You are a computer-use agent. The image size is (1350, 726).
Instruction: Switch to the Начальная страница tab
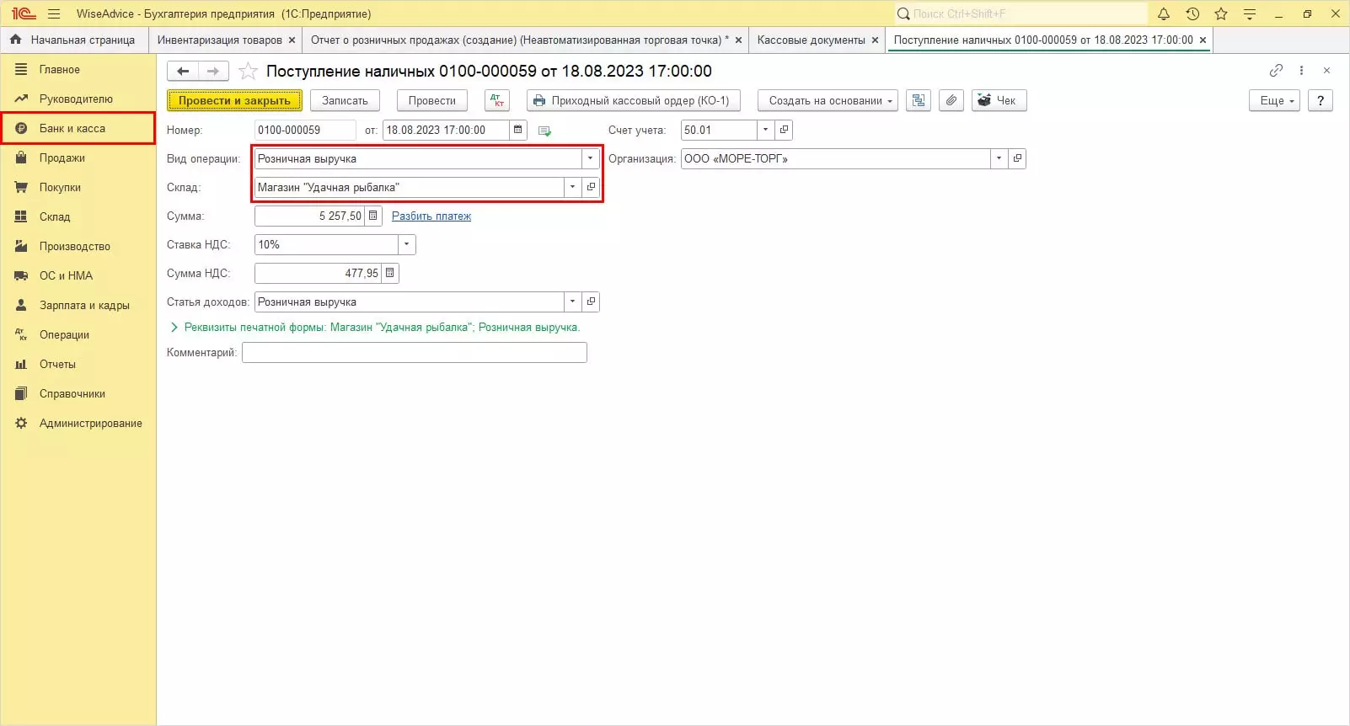pos(74,40)
